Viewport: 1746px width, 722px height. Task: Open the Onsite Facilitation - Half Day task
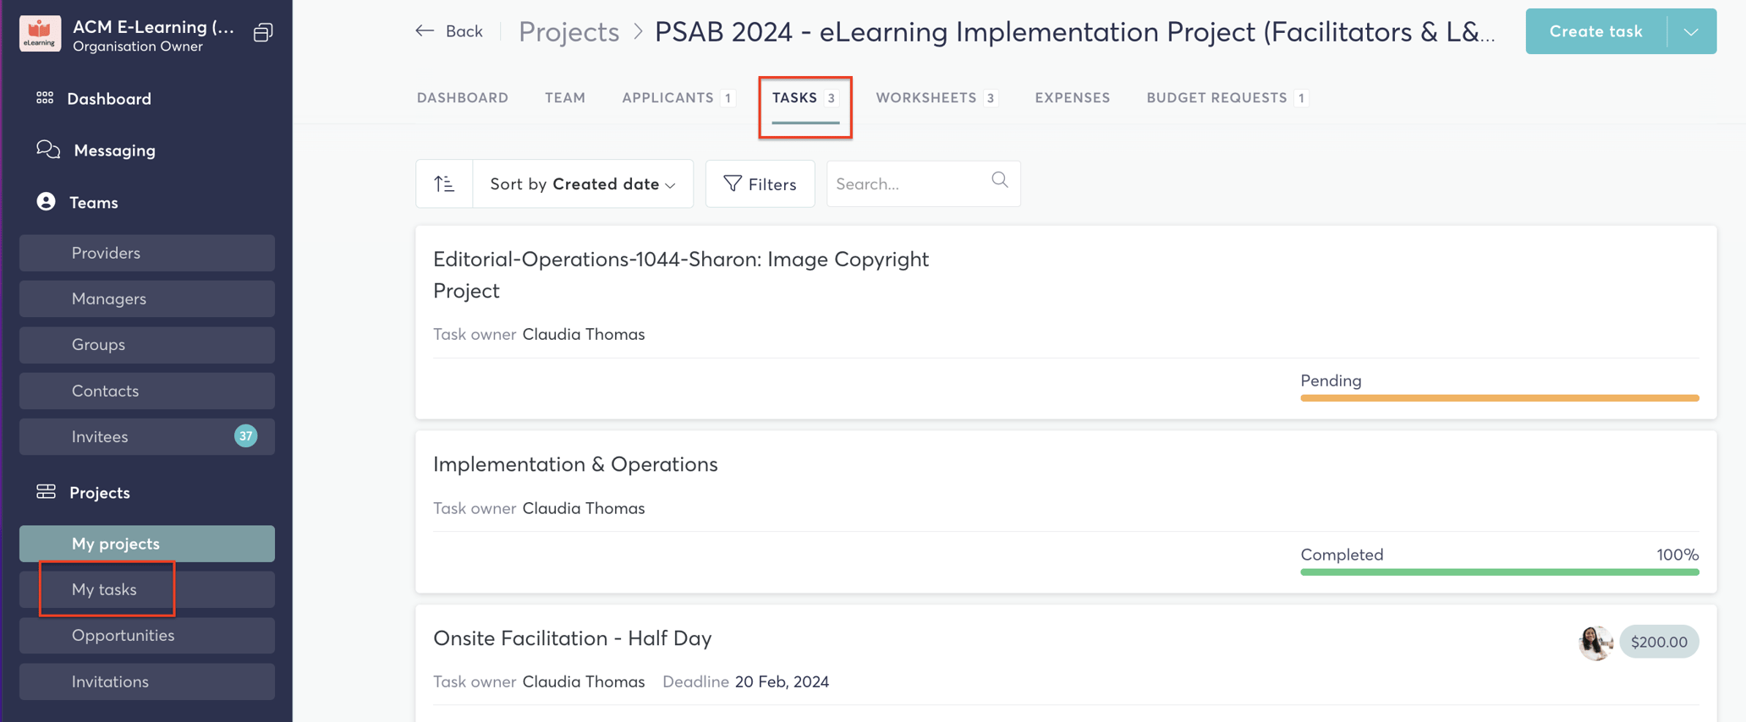573,638
